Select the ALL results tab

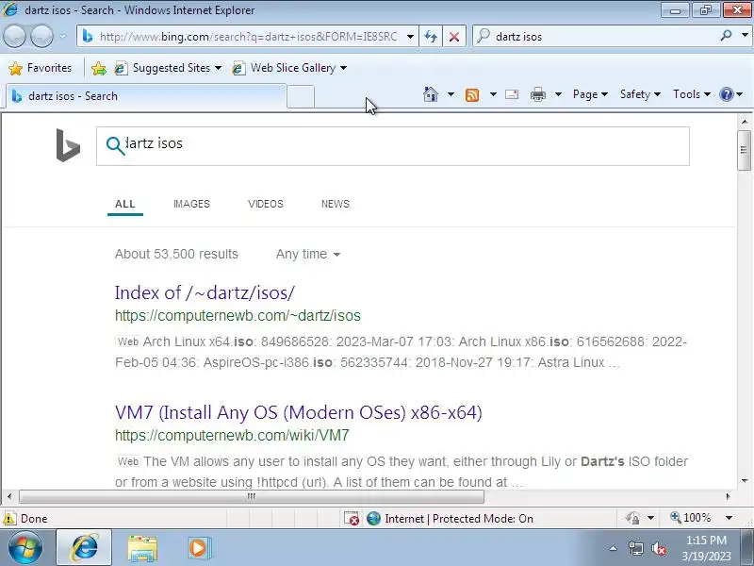pos(125,204)
